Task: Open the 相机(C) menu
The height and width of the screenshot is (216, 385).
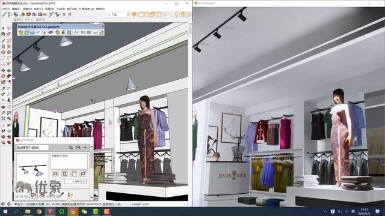Action: click(38, 9)
